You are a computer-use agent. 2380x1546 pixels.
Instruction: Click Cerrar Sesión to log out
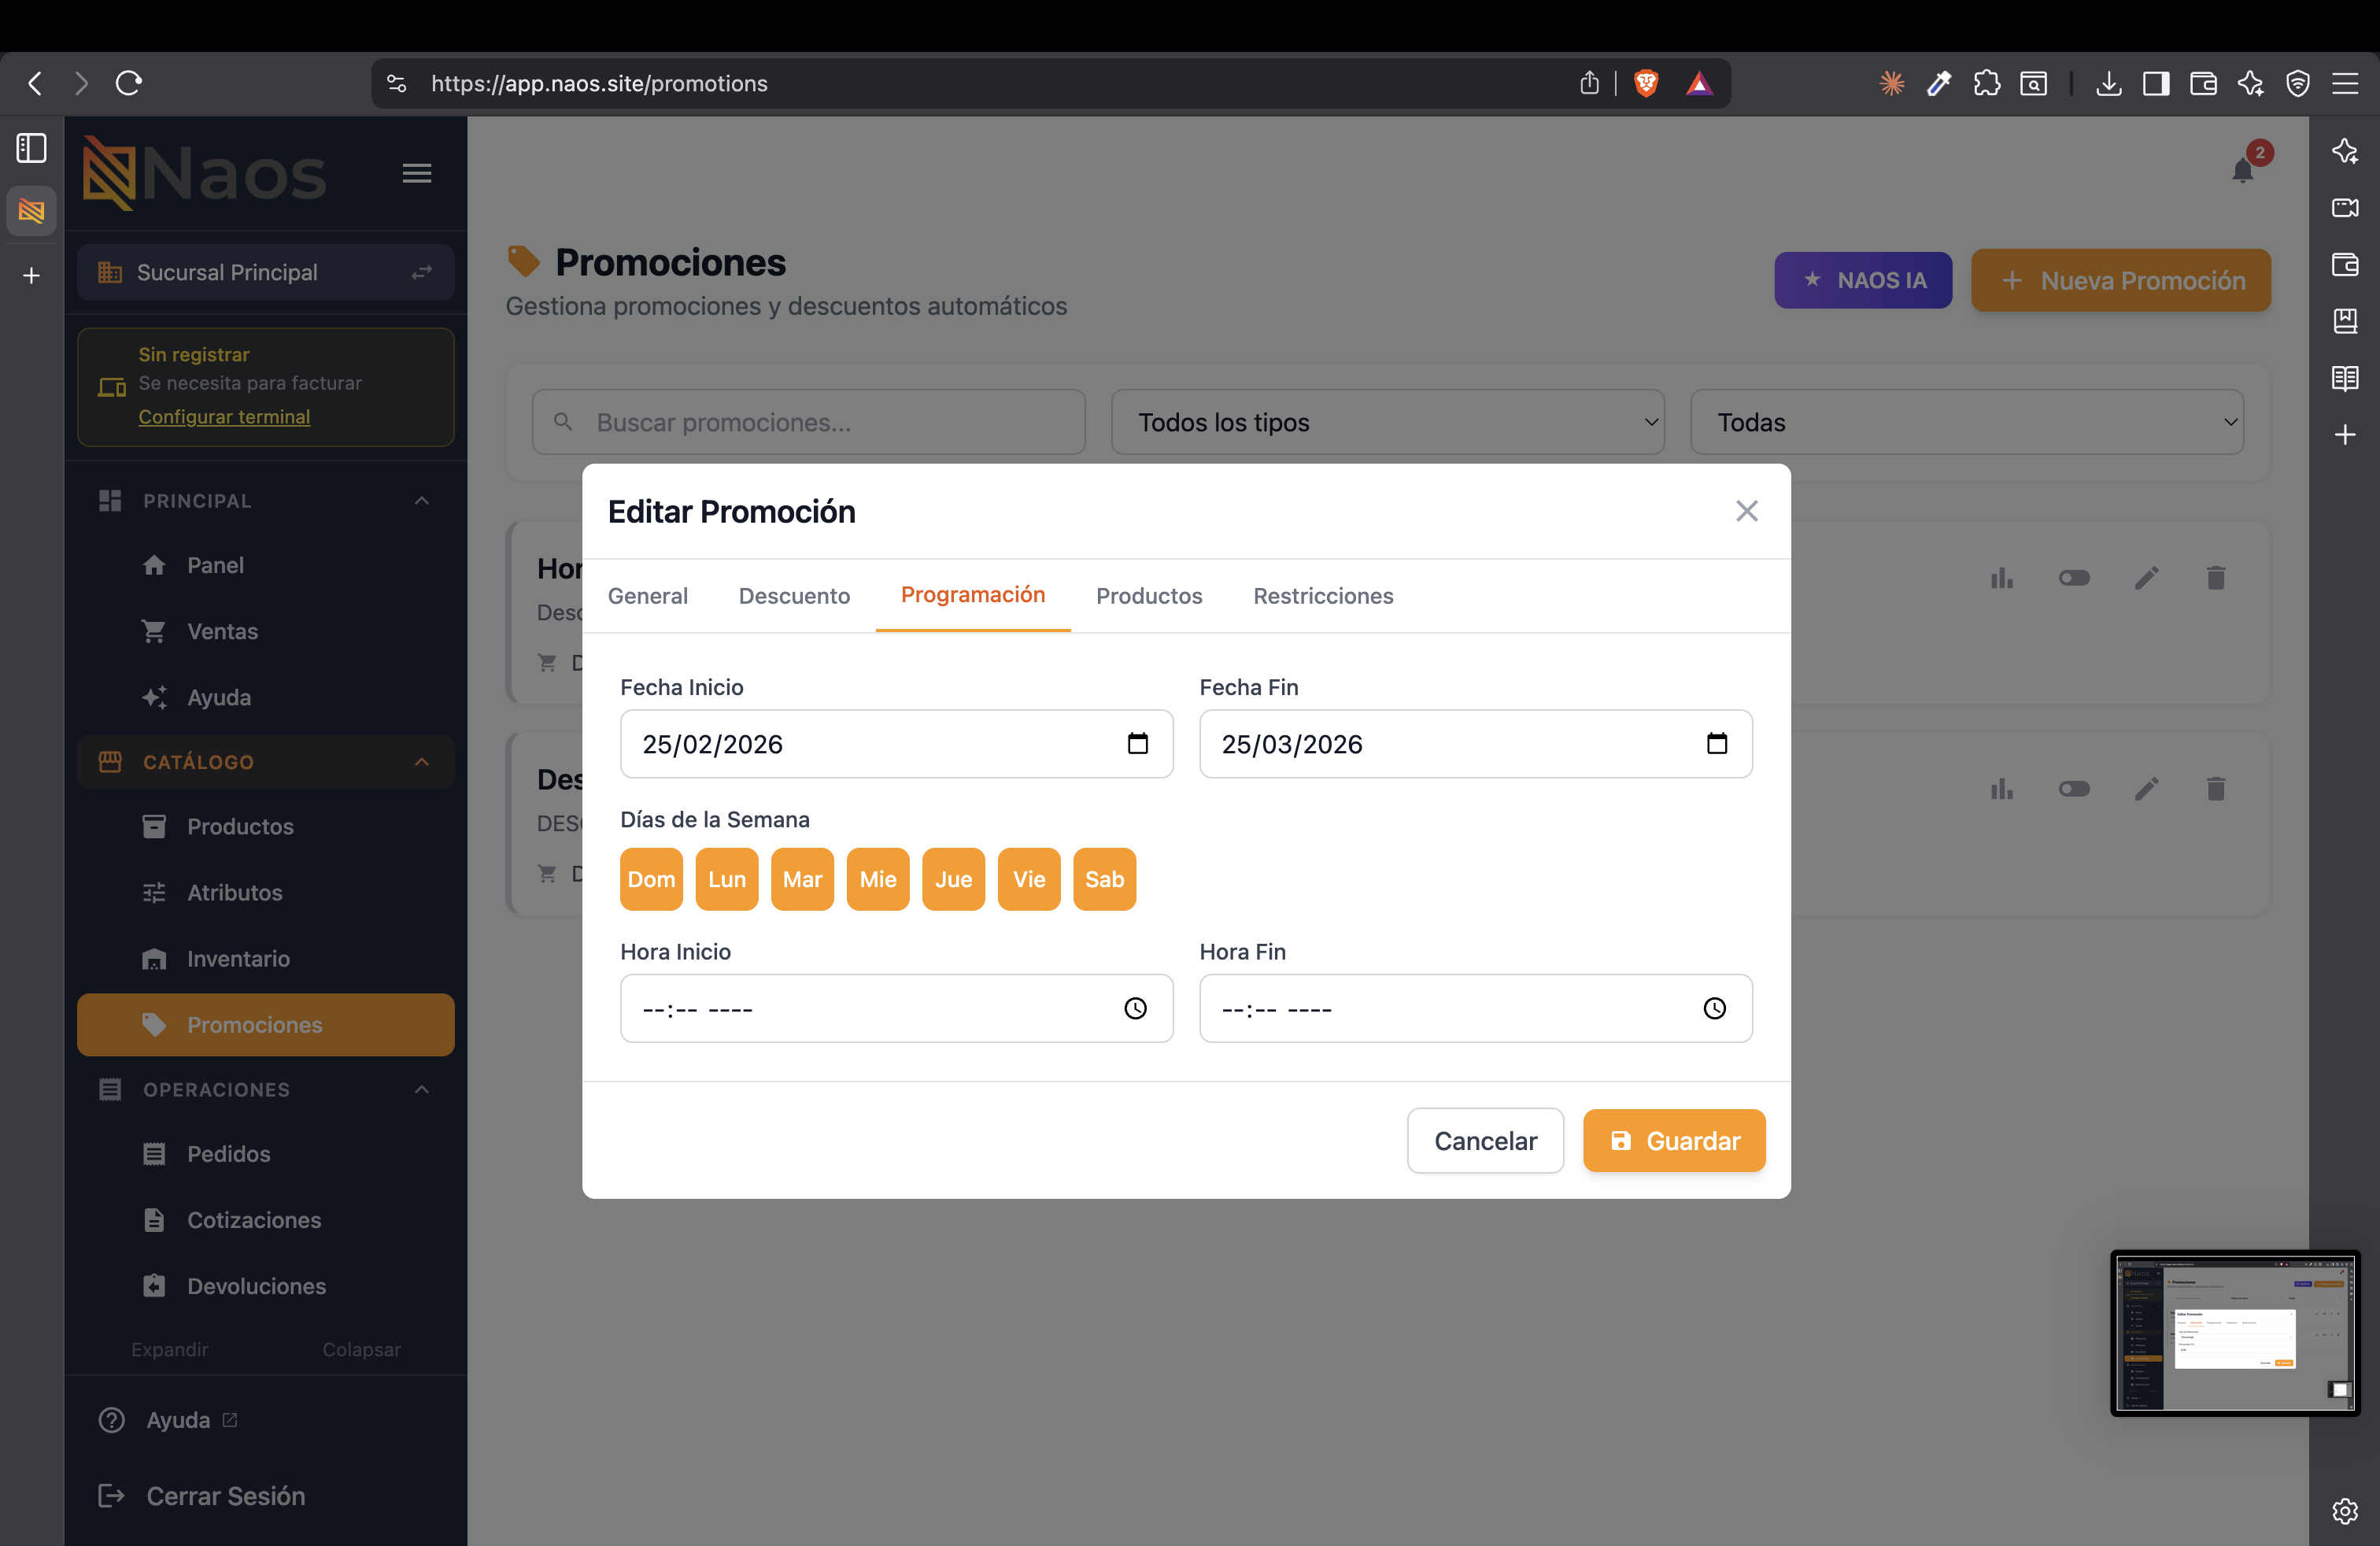[x=225, y=1496]
